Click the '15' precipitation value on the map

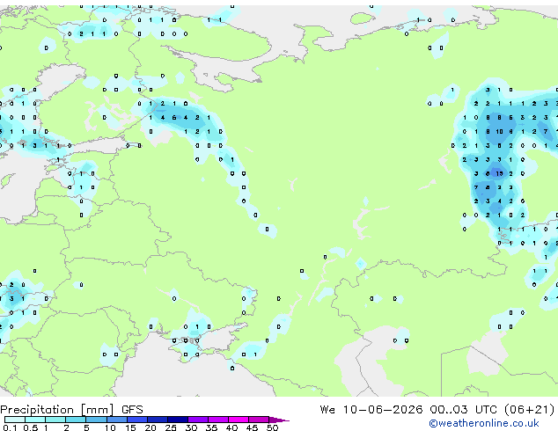[x=499, y=173]
